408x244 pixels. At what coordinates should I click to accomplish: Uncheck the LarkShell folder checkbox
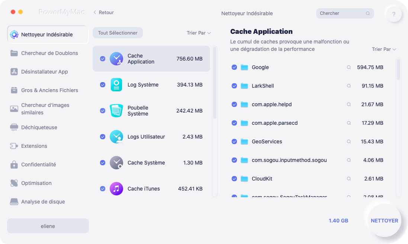(234, 86)
